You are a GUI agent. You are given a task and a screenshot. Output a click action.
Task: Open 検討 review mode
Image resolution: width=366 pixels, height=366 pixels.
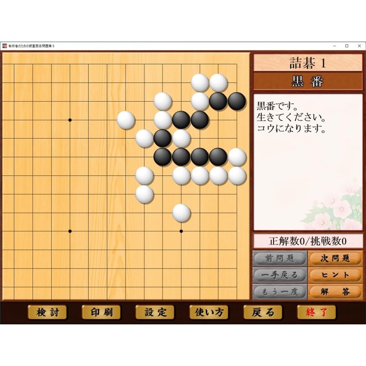point(47,312)
